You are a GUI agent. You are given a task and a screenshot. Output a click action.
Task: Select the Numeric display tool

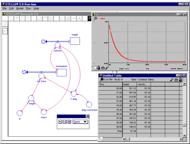(73, 18)
